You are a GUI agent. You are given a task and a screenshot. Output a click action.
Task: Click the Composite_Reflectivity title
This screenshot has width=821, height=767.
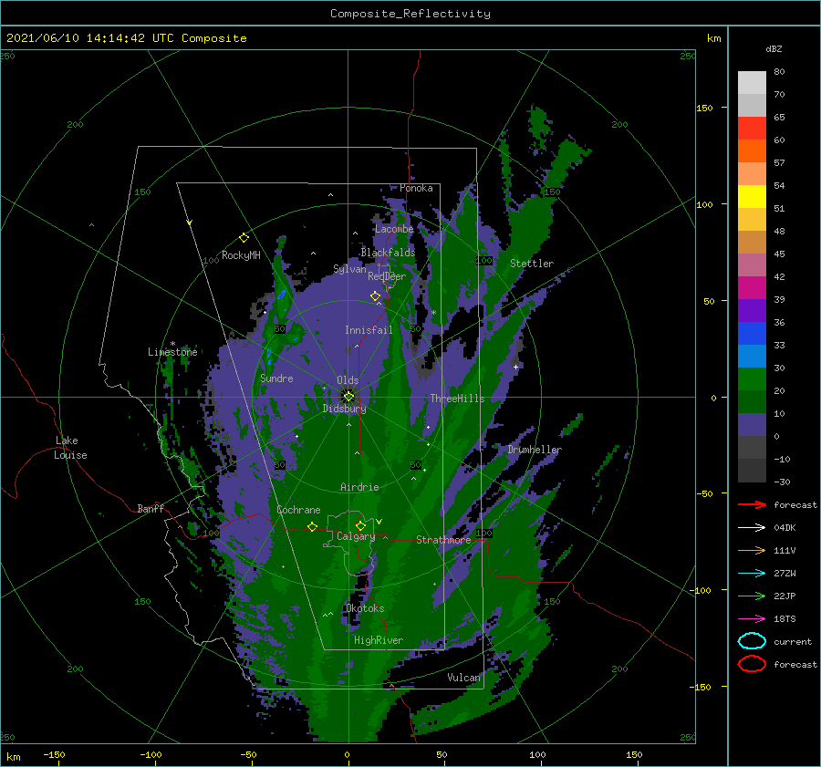pyautogui.click(x=410, y=14)
